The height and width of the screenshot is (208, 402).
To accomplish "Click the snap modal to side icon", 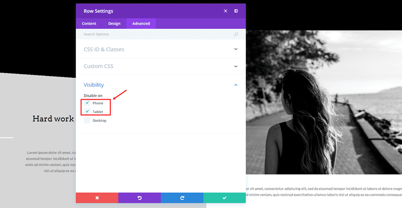I will click(x=236, y=11).
